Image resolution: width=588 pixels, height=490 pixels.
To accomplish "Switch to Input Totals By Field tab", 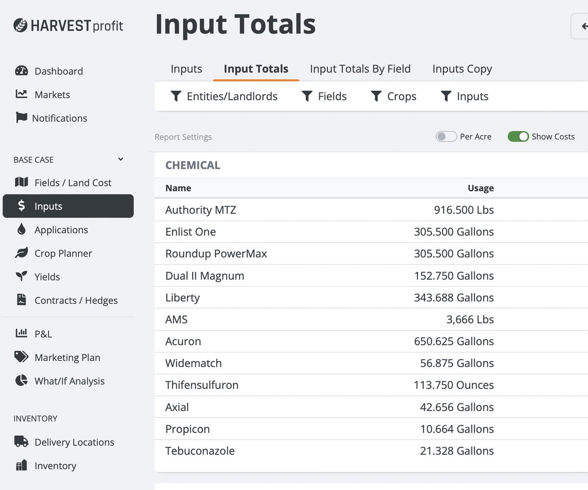I will (360, 69).
